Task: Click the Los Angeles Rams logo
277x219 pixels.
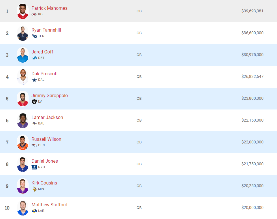Action: 34,211
